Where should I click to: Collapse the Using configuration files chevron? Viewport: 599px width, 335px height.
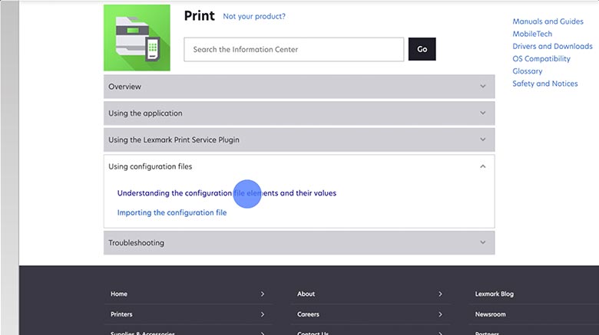482,166
